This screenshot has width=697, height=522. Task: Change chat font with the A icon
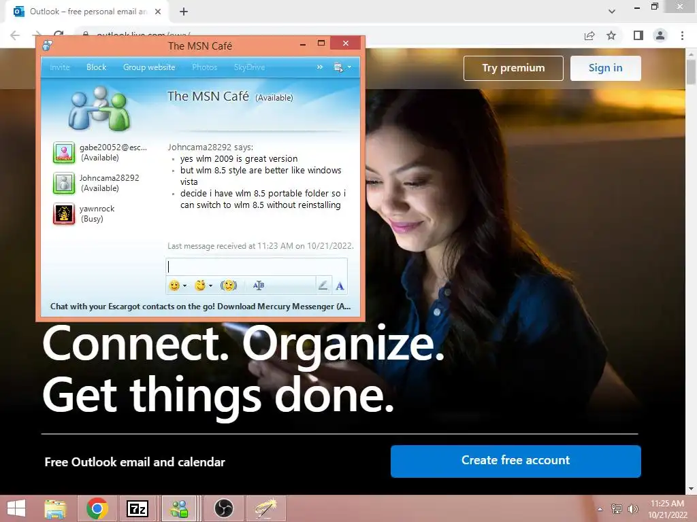coord(340,286)
